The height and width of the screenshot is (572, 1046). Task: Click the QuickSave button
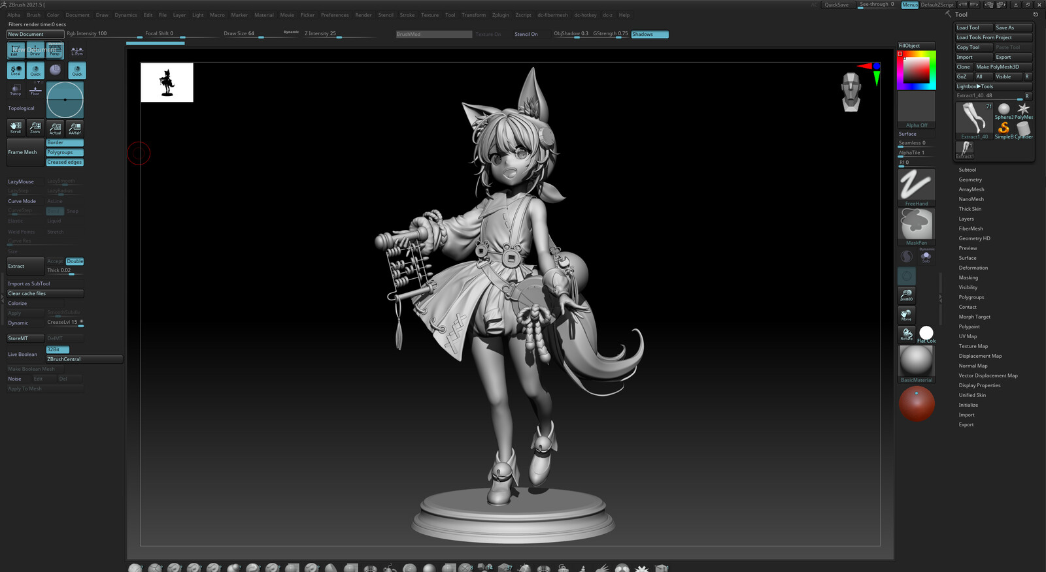[837, 5]
